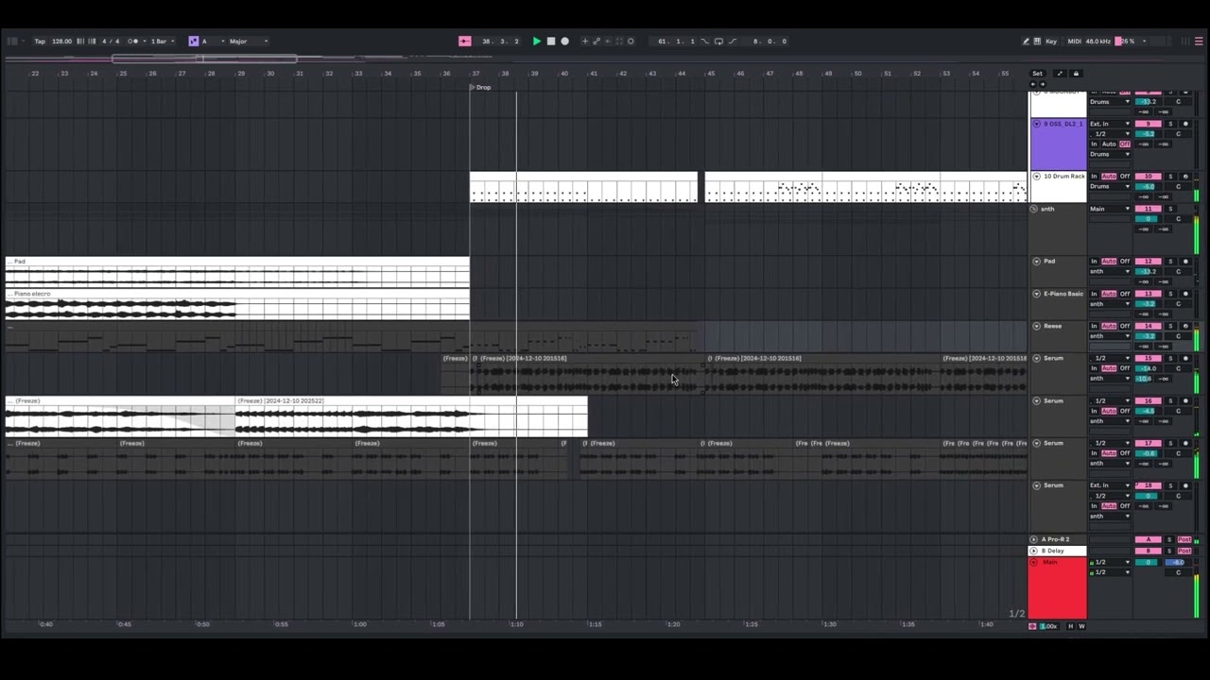1210x680 pixels.
Task: Set monitor In on Pad track
Action: (1095, 262)
